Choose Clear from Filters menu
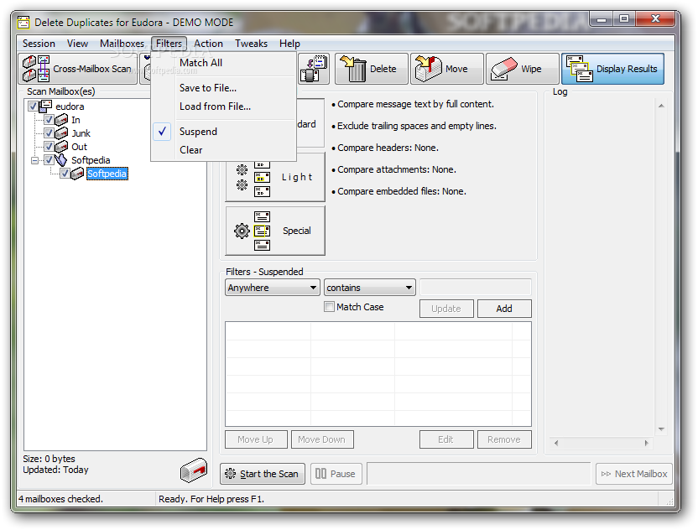The width and height of the screenshot is (698, 530). point(223,150)
